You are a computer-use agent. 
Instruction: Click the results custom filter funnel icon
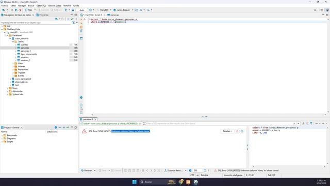(311, 123)
